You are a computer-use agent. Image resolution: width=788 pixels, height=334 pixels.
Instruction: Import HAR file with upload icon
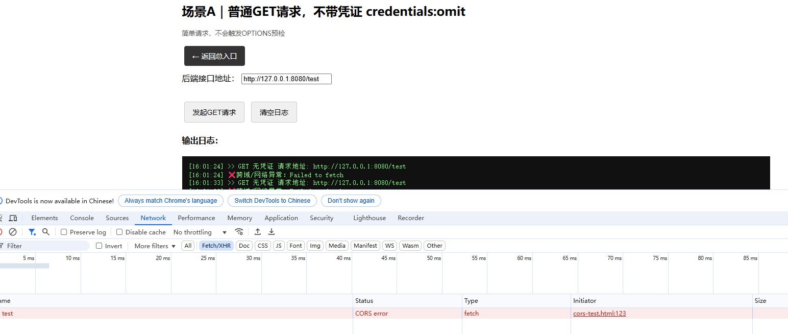tap(258, 232)
